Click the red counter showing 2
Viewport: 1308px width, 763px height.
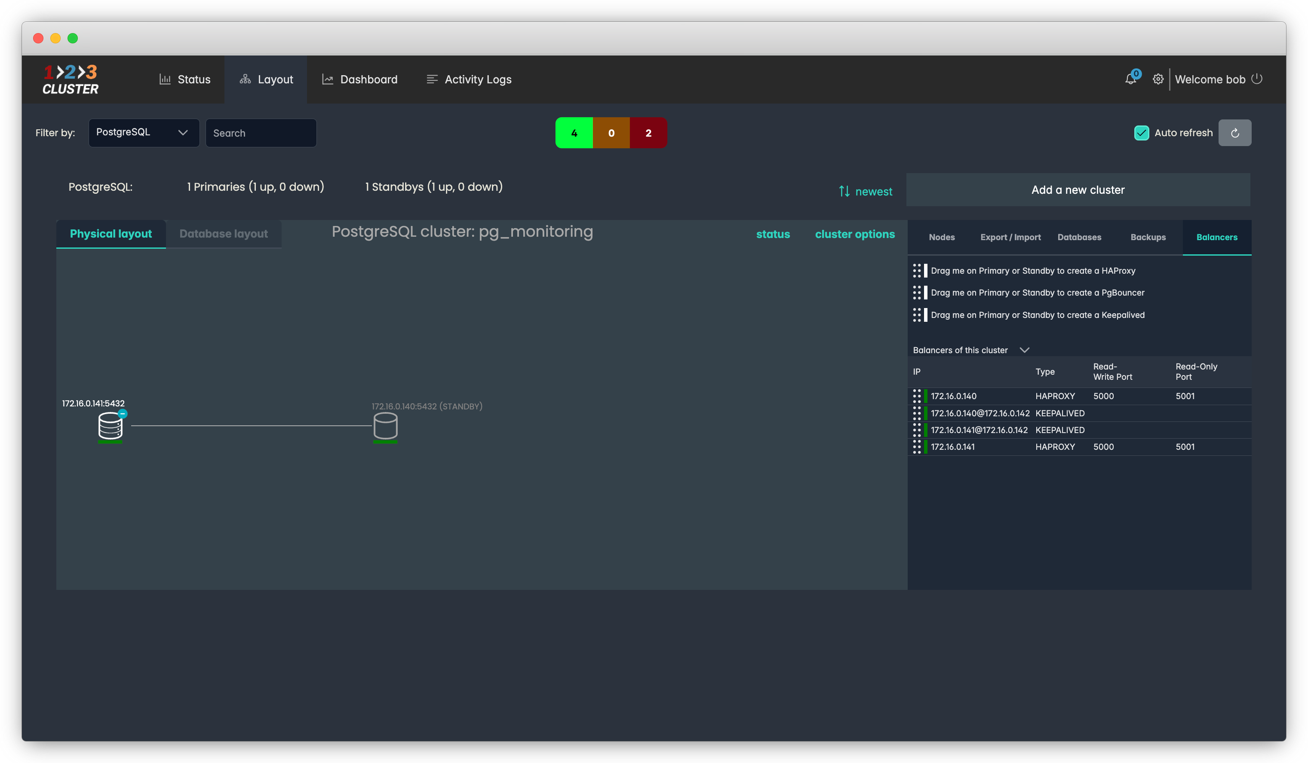coord(648,133)
